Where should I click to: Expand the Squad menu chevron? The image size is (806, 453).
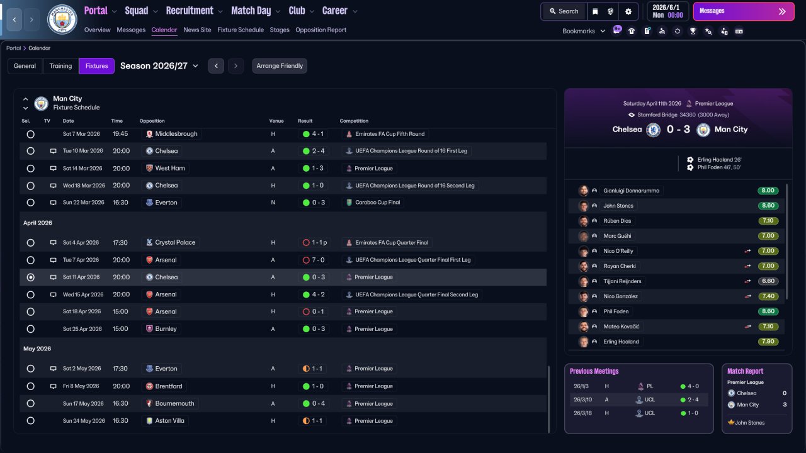(x=155, y=11)
